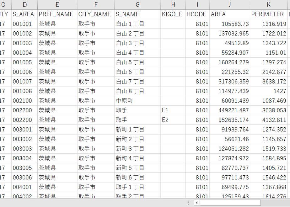Select the PERIMETER value 1087.469
Viewport: 290px width, 207px height.
pos(269,101)
